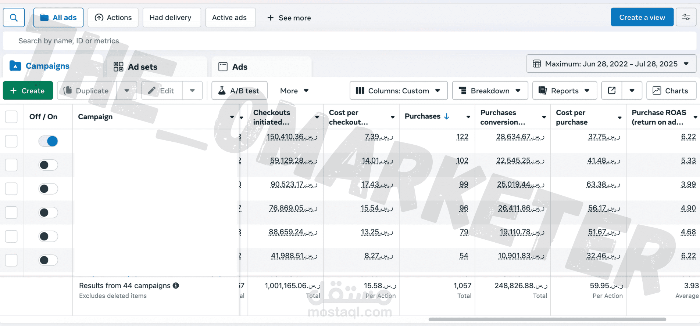Click the export share icon button
This screenshot has height=326, width=700.
click(612, 91)
